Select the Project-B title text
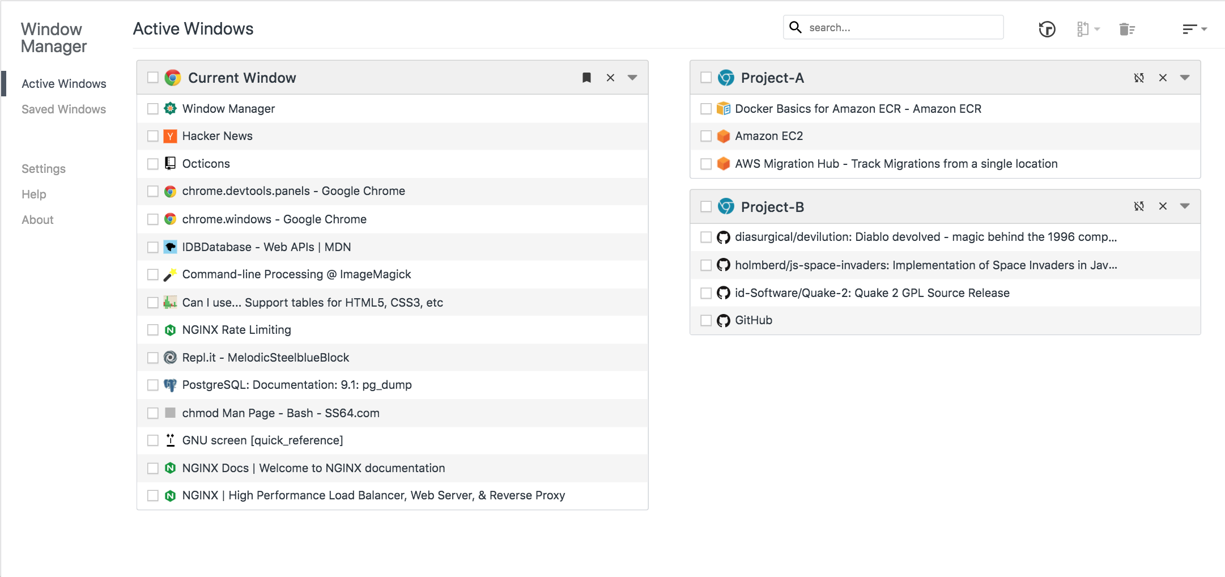The image size is (1225, 577). [772, 207]
